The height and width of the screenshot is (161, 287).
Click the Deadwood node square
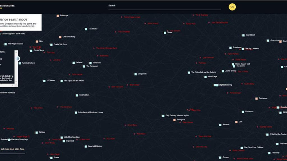click(x=257, y=98)
